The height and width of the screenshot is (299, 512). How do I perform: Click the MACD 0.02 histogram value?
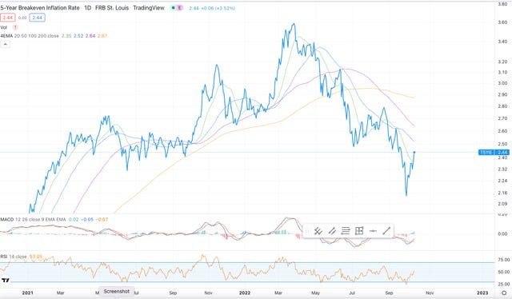(x=74, y=219)
